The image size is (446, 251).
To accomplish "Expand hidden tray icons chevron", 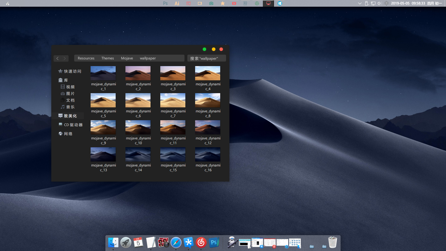I will coord(360,3).
